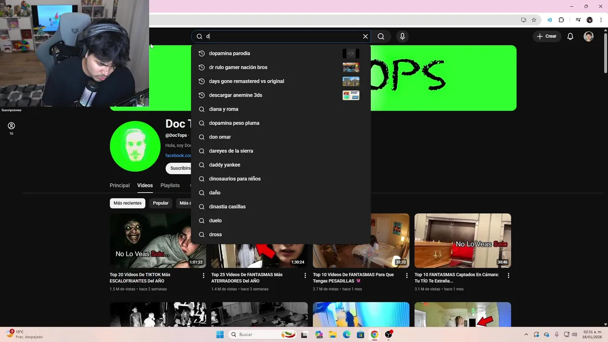Open YouTube notifications bell
Screen dimensions: 608x342
pos(570,36)
